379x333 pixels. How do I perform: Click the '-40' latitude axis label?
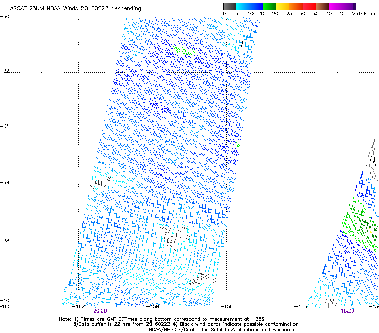5,300
